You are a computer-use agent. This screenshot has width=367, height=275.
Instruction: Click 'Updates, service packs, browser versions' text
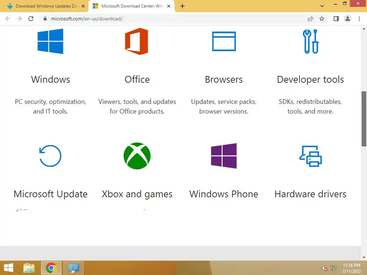click(x=224, y=106)
